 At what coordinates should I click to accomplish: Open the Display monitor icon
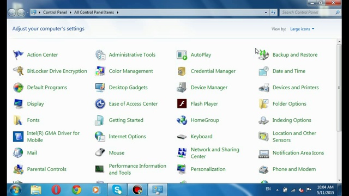[18, 104]
